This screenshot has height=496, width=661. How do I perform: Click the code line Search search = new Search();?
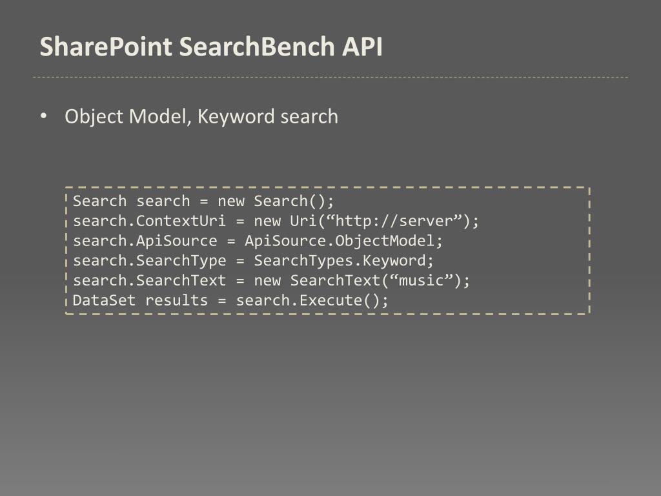204,201
